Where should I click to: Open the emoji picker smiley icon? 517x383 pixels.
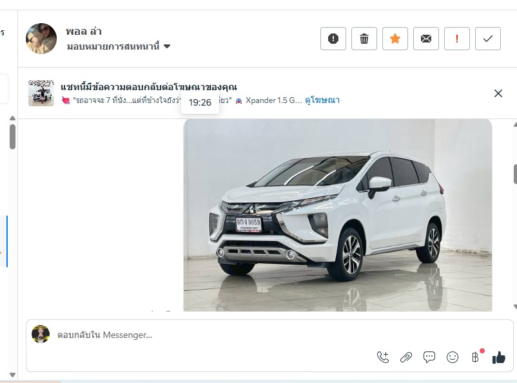(453, 357)
